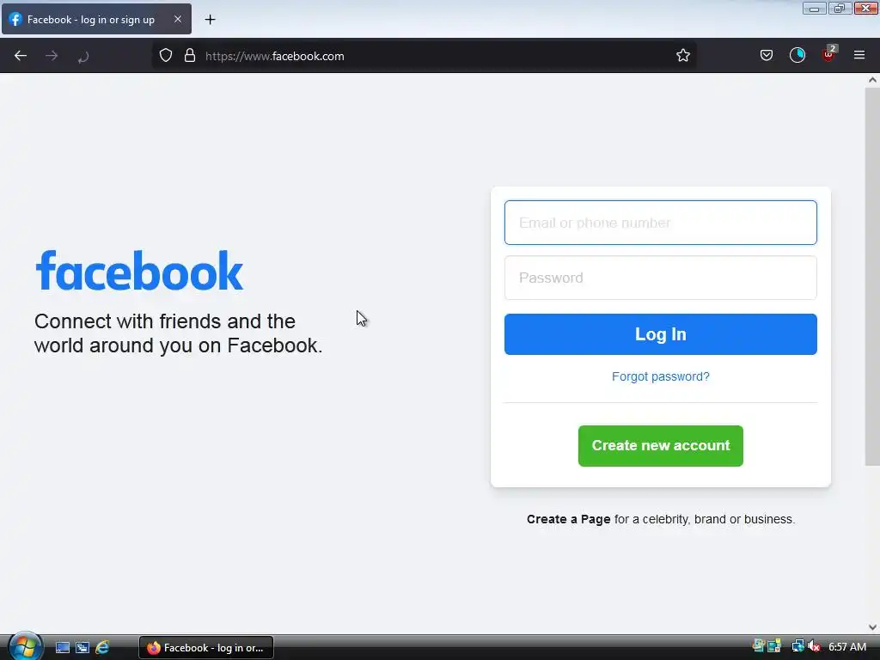Open the uBlock Origin extension icon
Screen dimensions: 880x660
tap(828, 54)
